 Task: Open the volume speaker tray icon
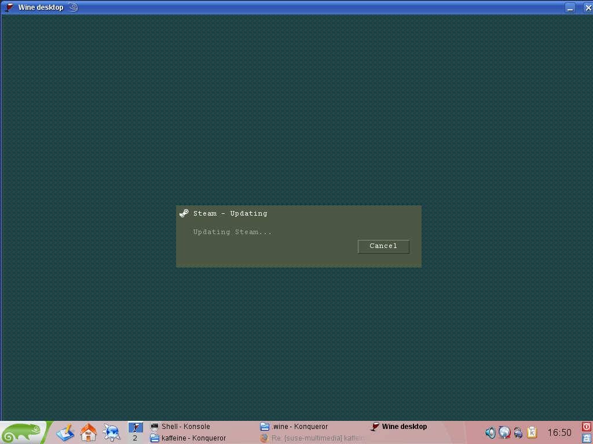click(490, 432)
